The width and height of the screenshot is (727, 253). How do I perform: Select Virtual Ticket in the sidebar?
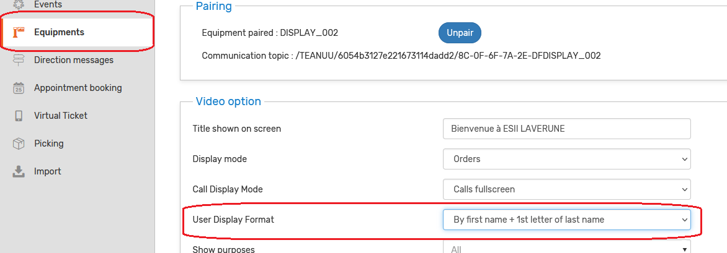[x=61, y=116]
